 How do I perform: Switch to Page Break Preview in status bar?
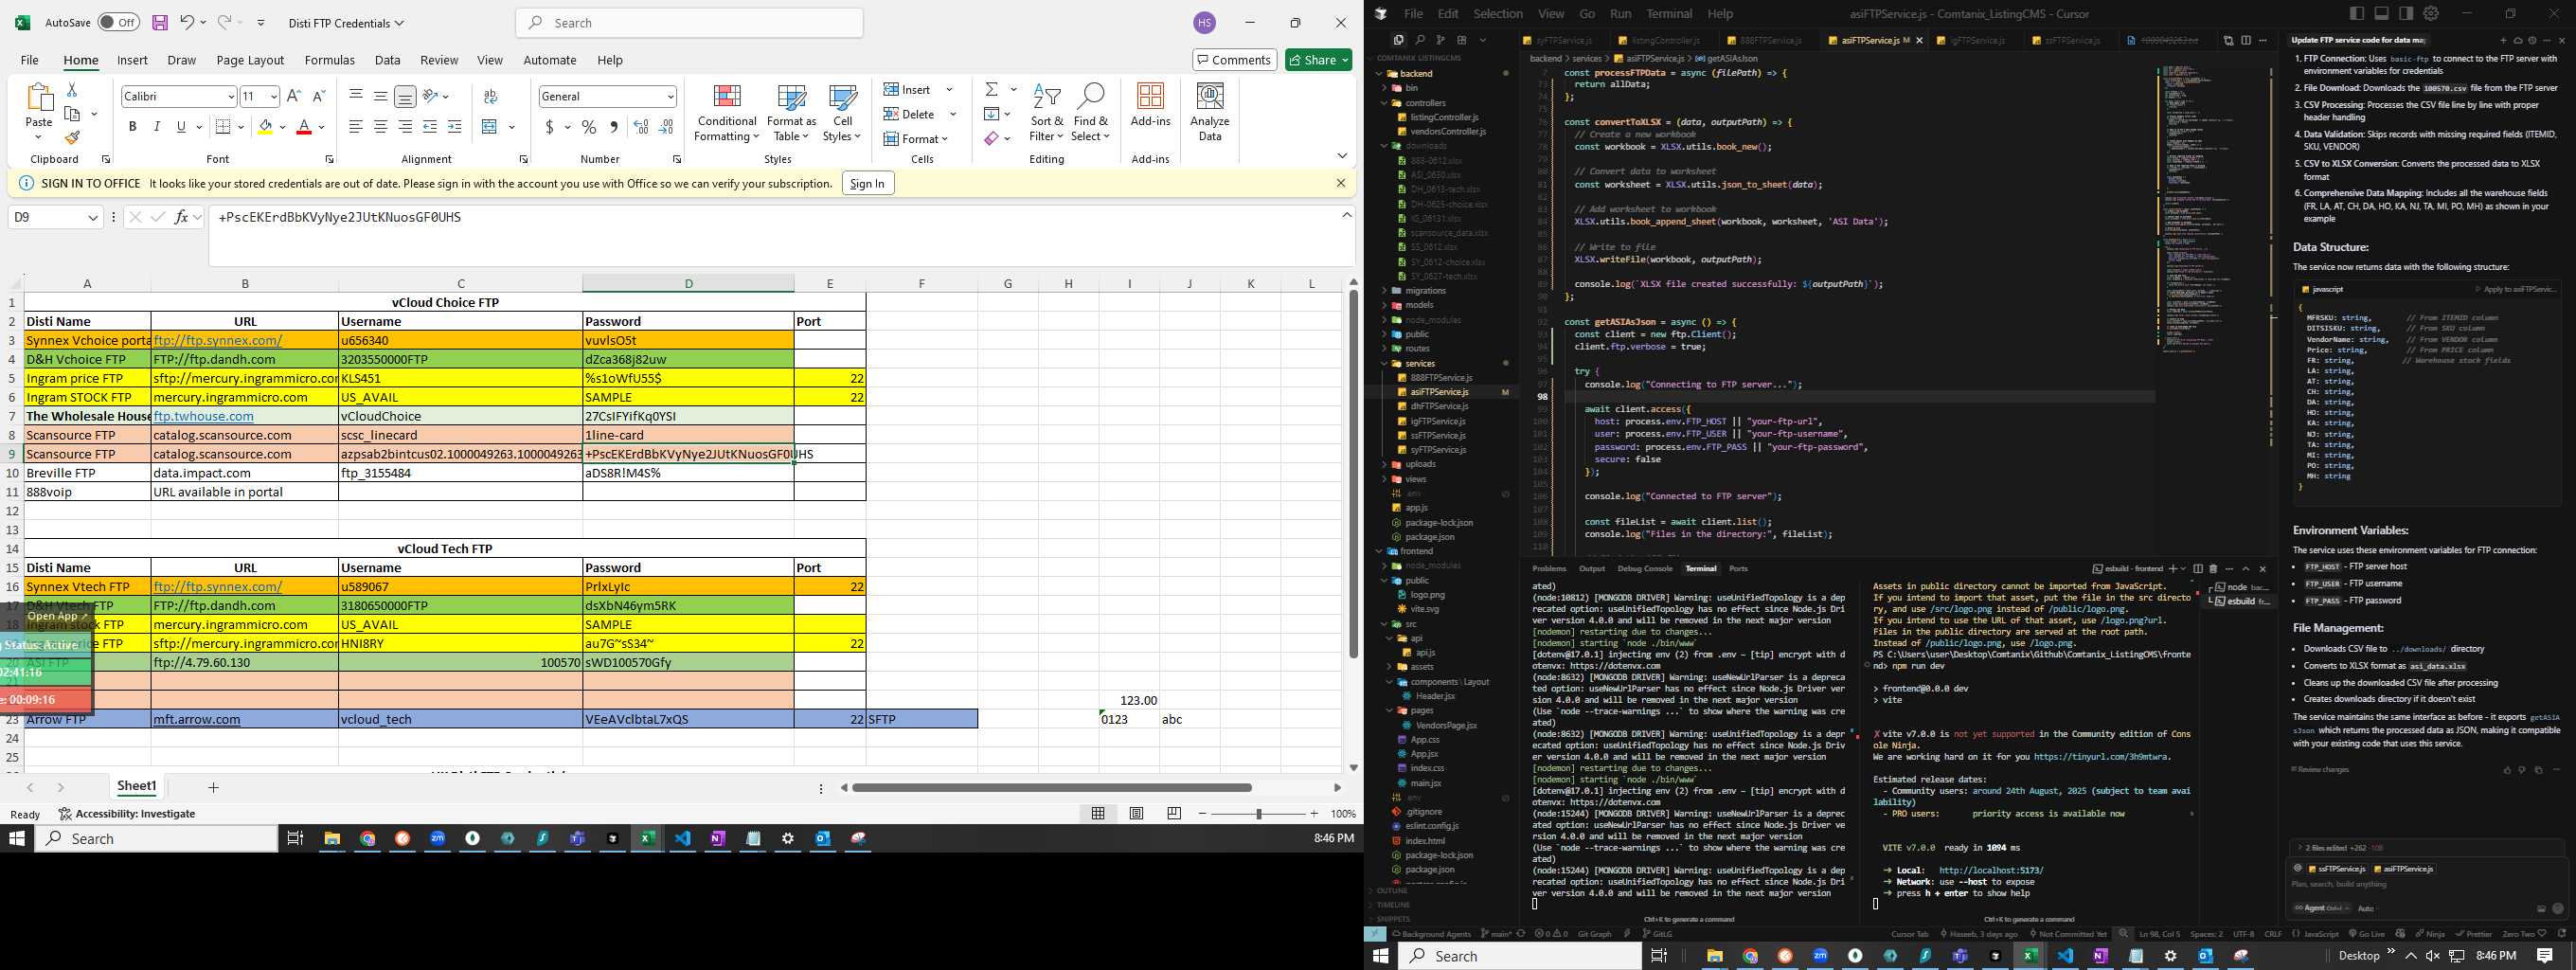pos(1174,814)
